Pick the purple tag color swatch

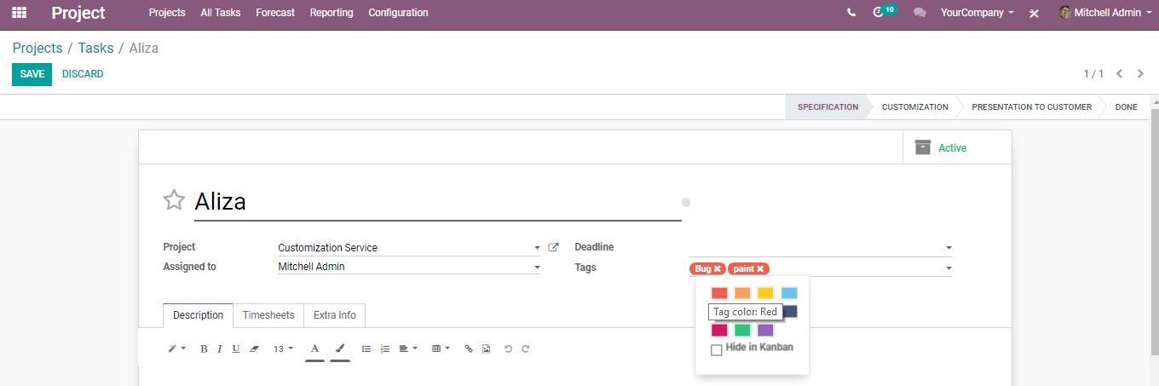point(765,330)
